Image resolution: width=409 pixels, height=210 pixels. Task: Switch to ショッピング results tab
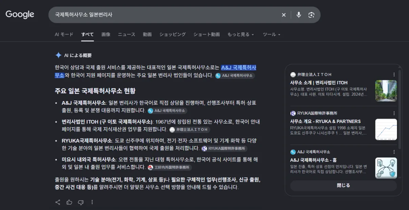click(172, 34)
